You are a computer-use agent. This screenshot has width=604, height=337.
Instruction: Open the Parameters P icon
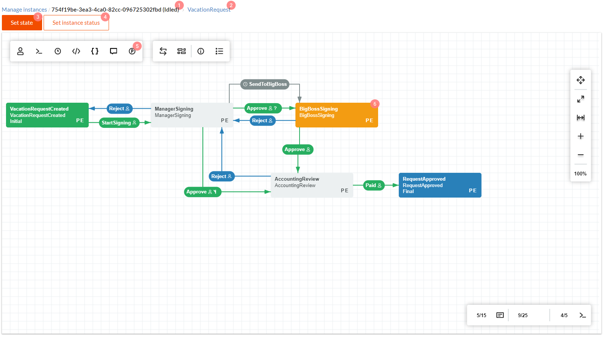tap(132, 51)
